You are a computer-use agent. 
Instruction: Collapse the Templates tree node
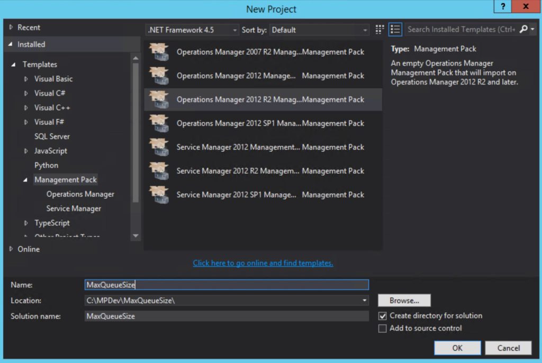13,65
